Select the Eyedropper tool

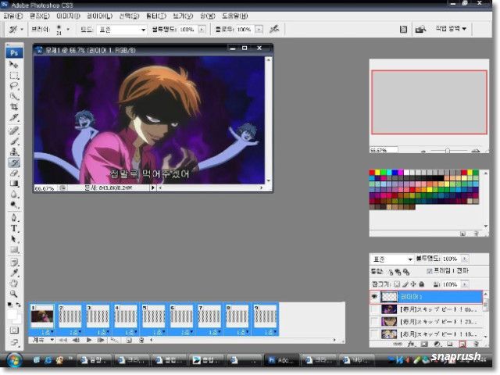14,273
